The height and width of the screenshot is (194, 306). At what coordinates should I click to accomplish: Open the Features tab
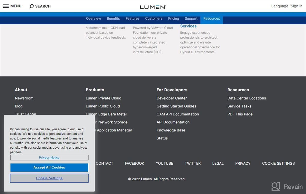coord(132,19)
